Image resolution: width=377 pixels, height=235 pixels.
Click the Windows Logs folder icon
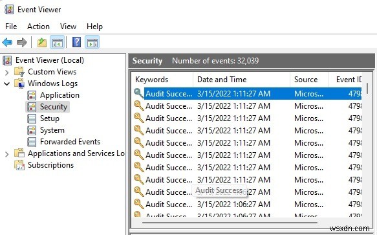point(19,84)
